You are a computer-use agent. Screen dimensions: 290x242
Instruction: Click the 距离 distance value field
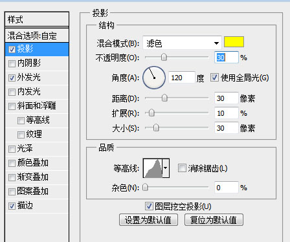[227, 98]
